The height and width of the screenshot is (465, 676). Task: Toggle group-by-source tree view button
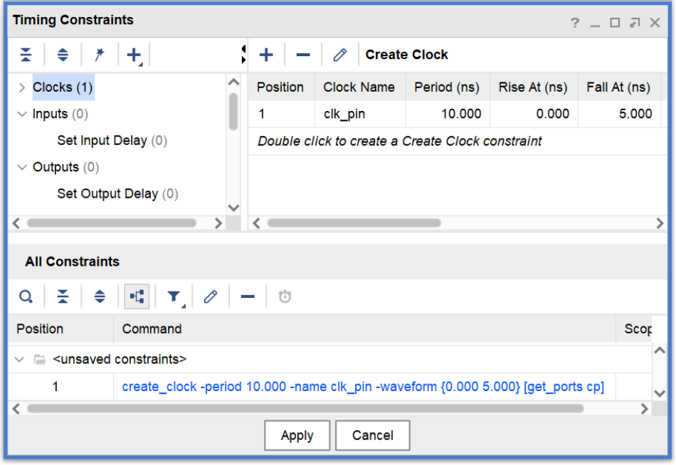tap(137, 296)
